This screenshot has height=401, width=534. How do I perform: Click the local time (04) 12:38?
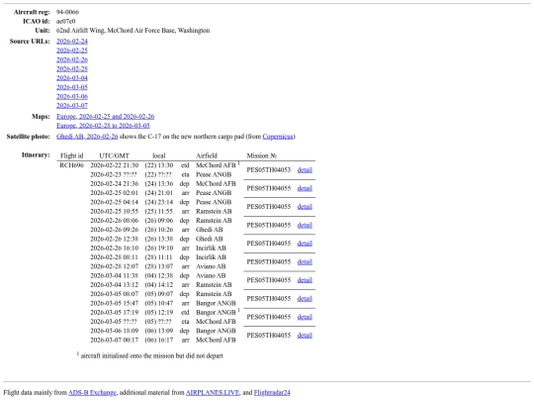tap(158, 276)
